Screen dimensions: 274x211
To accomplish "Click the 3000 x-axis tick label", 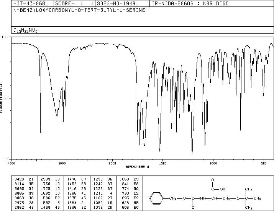I will coord(62,163).
